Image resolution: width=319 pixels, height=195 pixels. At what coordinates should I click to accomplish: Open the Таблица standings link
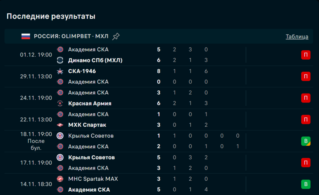pyautogui.click(x=297, y=36)
